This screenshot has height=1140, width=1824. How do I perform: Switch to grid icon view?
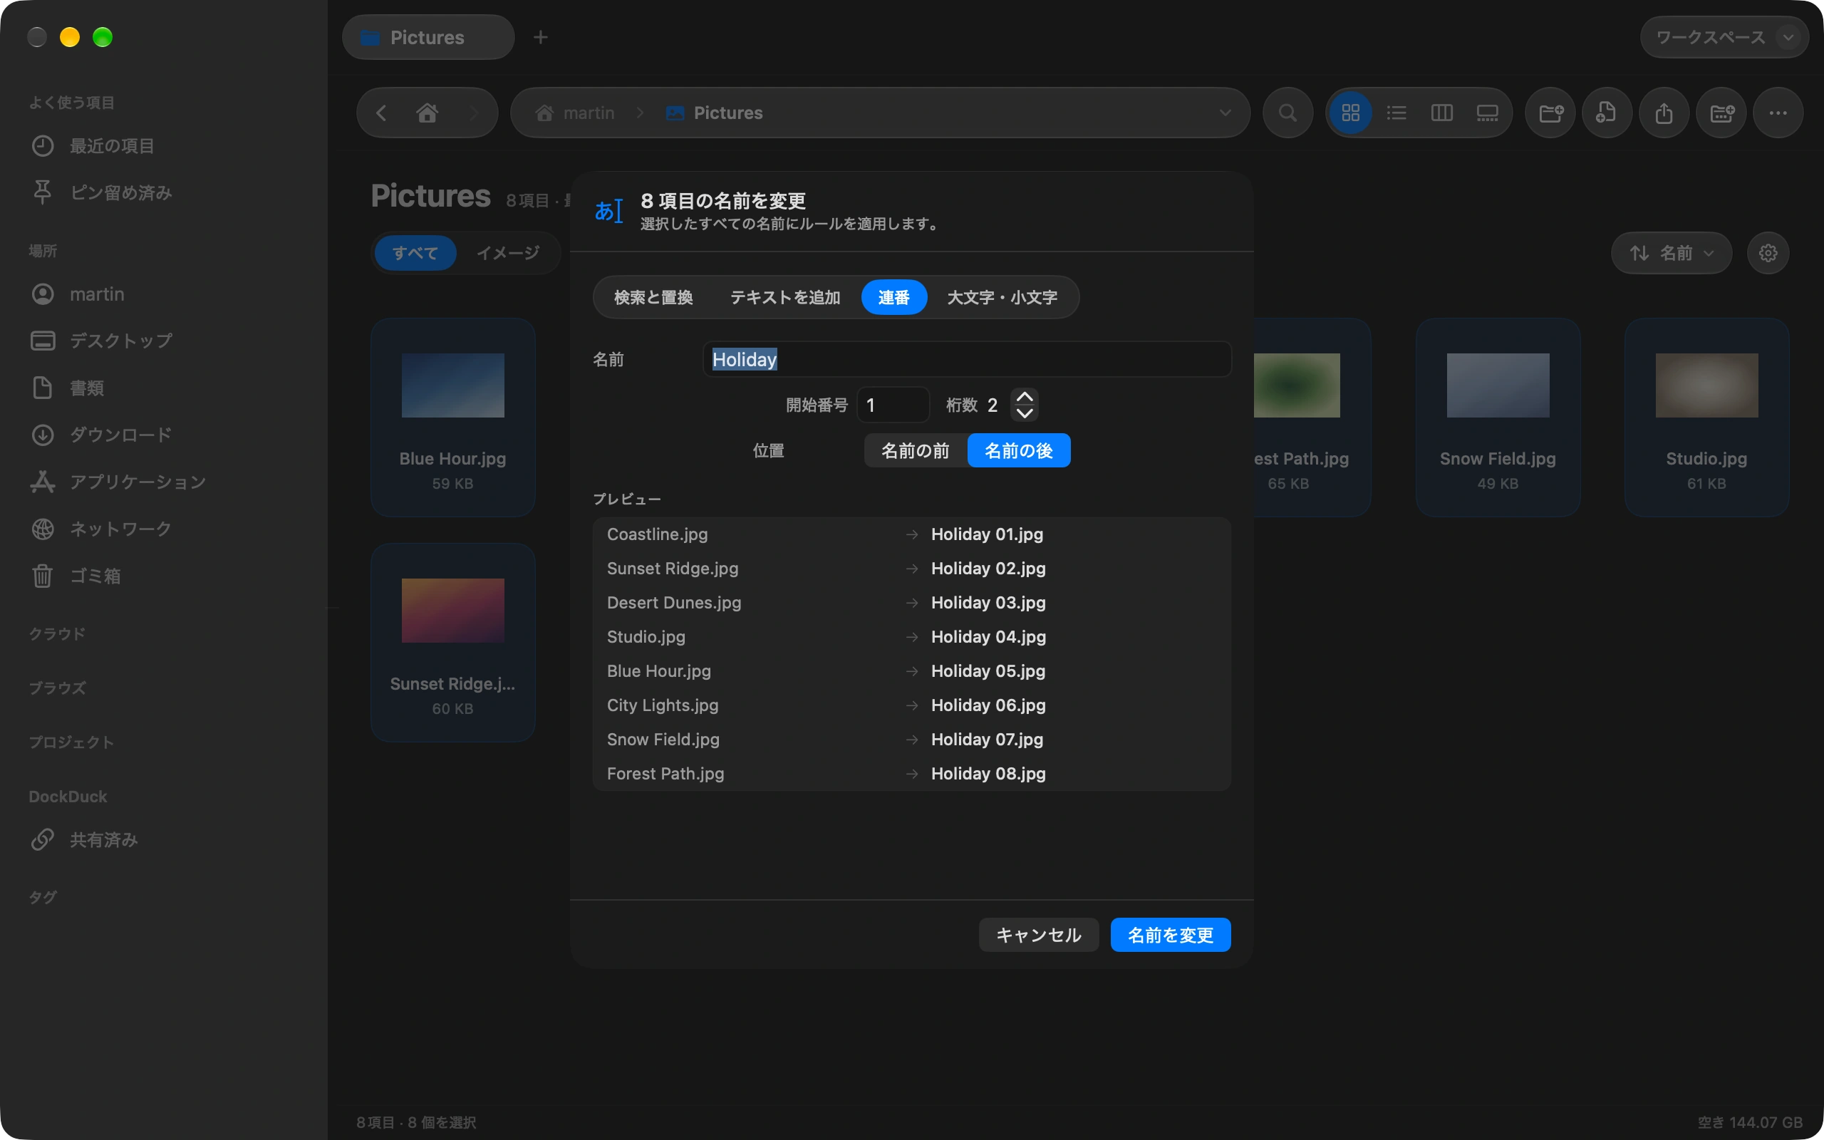coord(1351,113)
